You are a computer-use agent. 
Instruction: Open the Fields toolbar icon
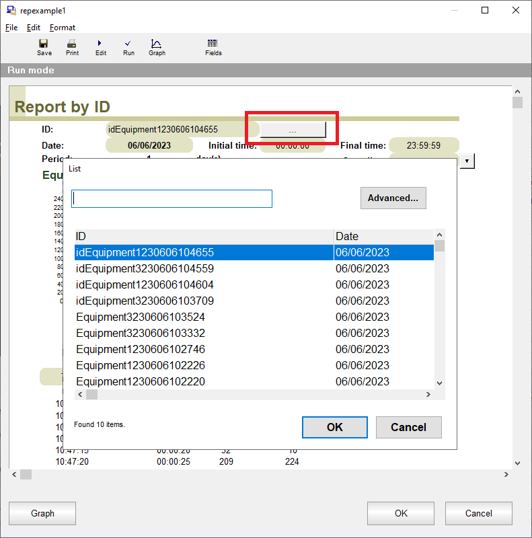(x=213, y=47)
